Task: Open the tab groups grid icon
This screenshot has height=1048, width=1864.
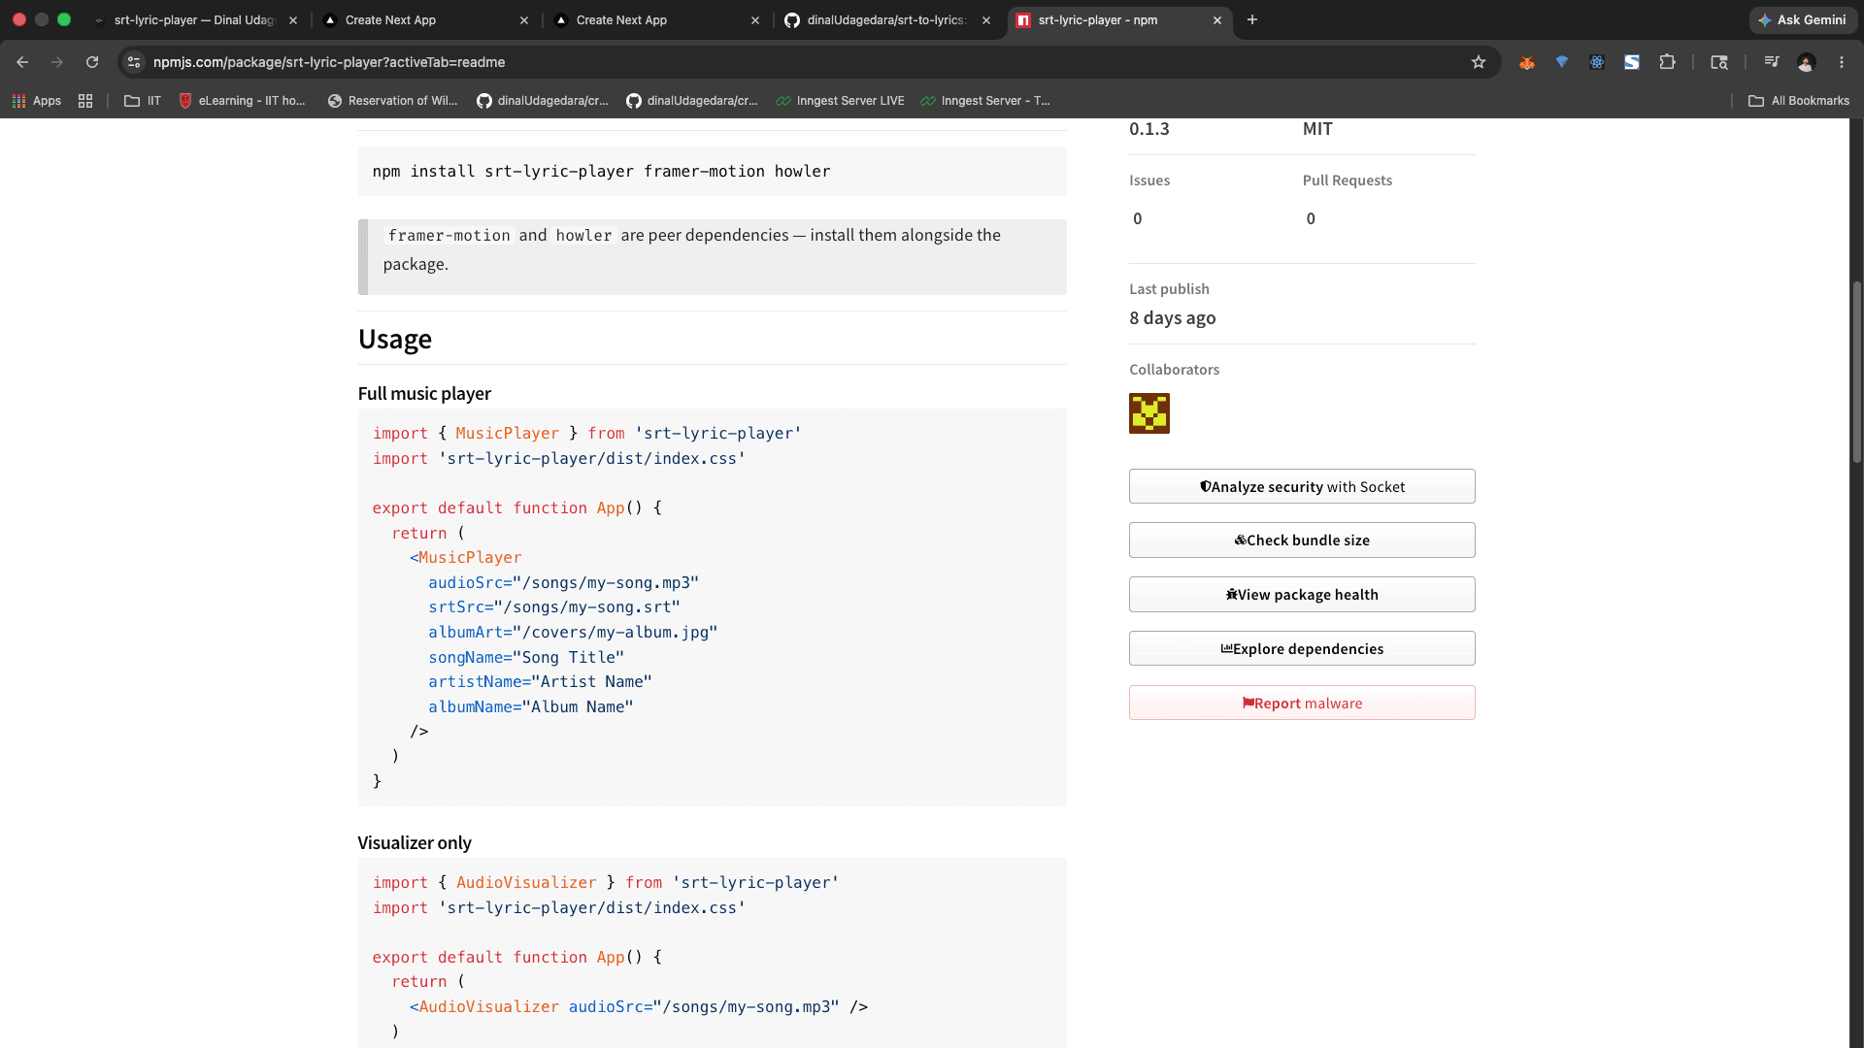Action: click(x=85, y=101)
